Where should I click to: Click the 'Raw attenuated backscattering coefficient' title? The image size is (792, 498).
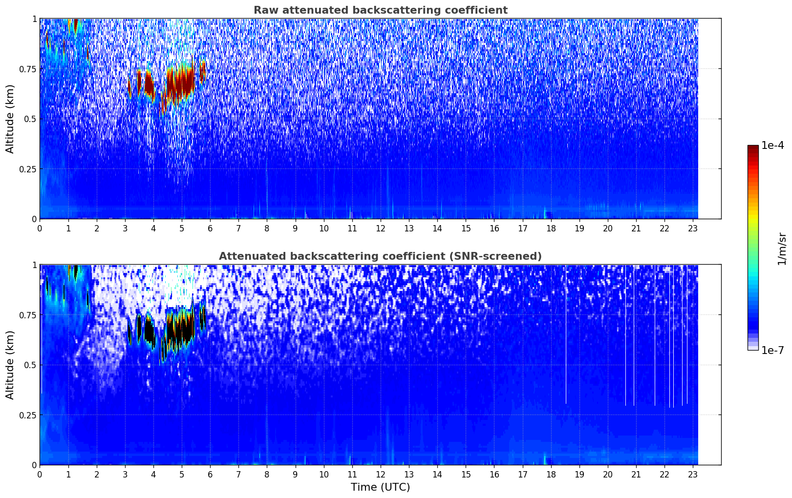380,10
